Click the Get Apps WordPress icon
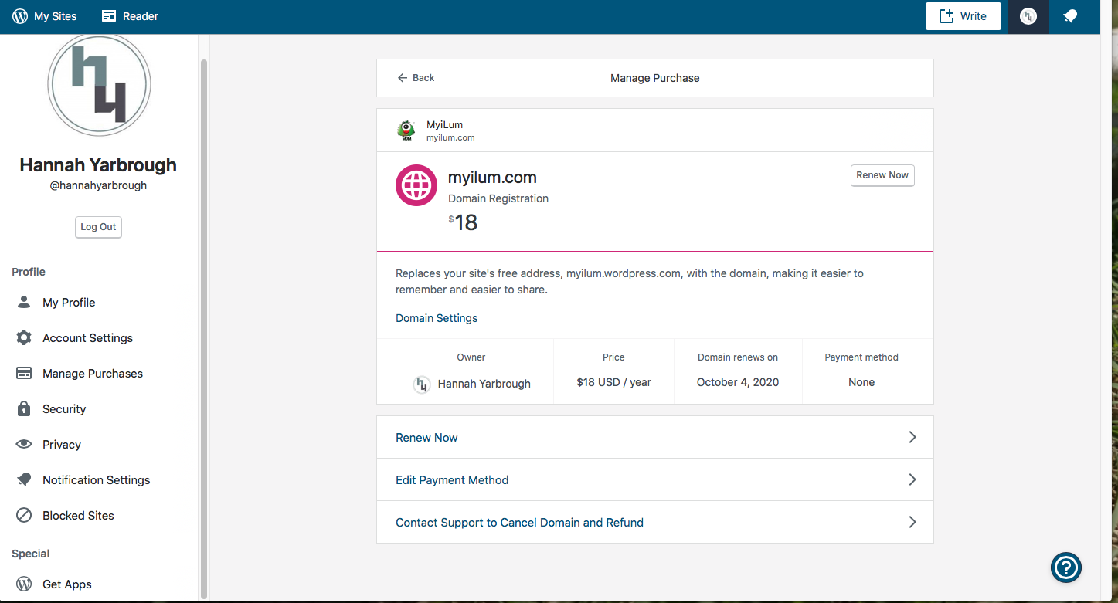This screenshot has height=603, width=1118. click(24, 584)
